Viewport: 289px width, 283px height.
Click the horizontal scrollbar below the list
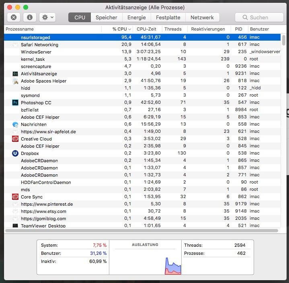click(x=142, y=231)
